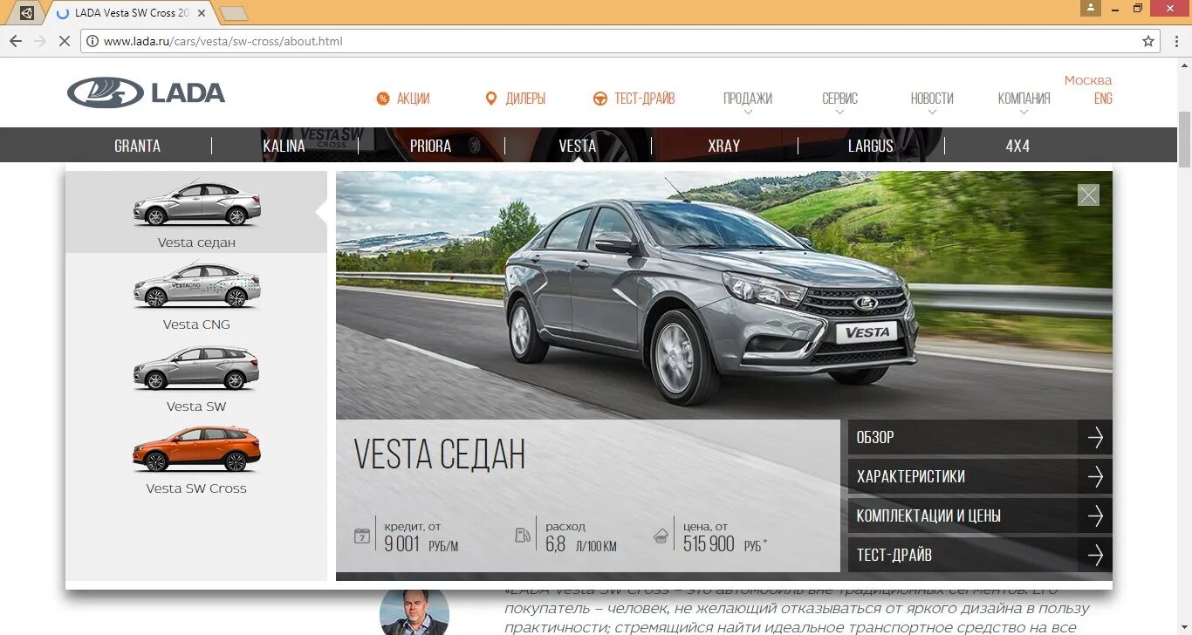Screen dimensions: 1192x635
Task: Close the Vesta model popup
Action: (x=1088, y=195)
